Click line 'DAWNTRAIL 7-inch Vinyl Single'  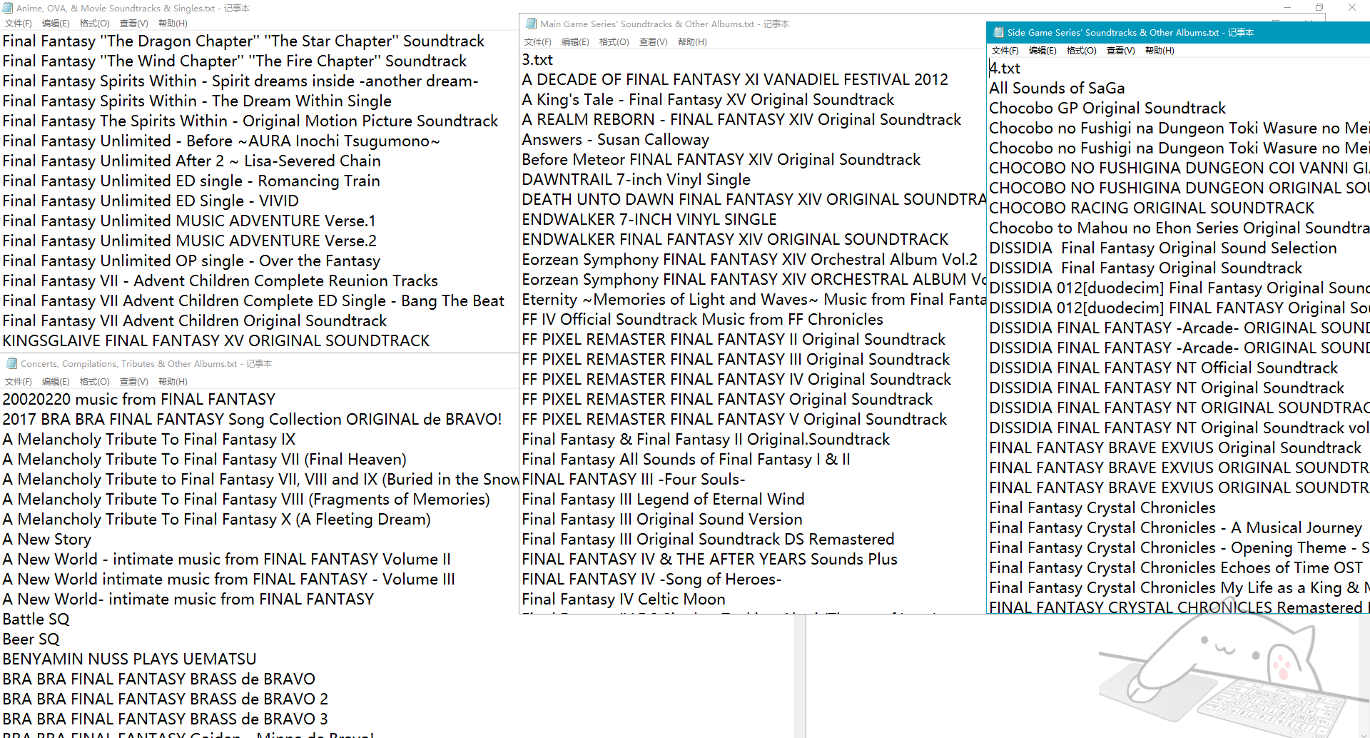(x=636, y=180)
